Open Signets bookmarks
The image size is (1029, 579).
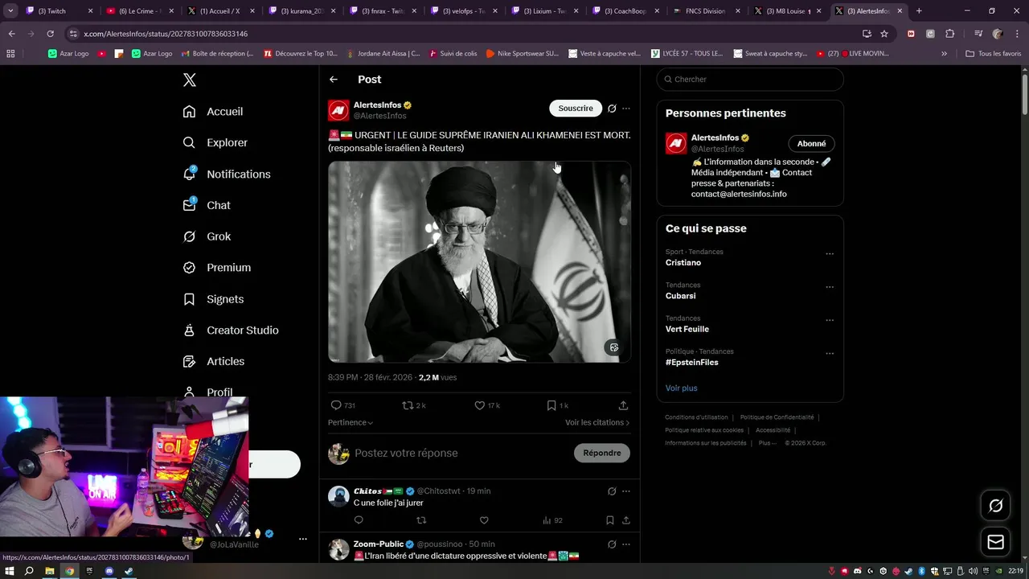(x=213, y=299)
